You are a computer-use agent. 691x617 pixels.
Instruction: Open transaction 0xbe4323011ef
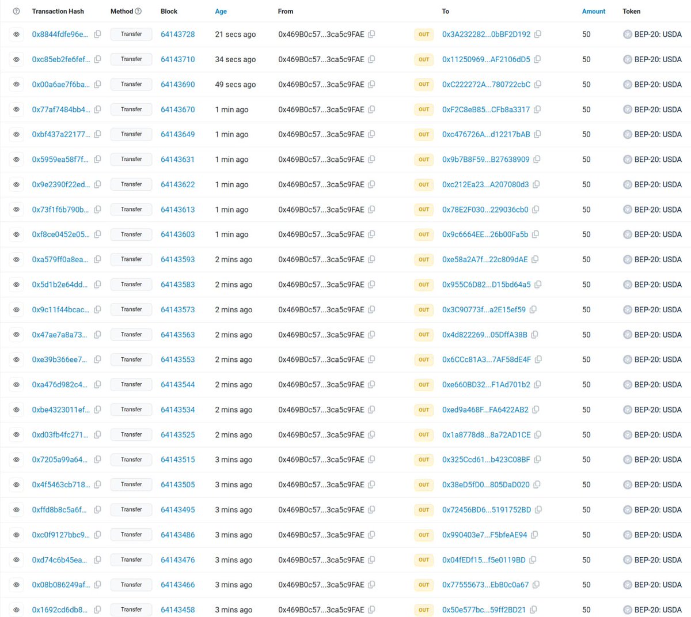point(60,410)
